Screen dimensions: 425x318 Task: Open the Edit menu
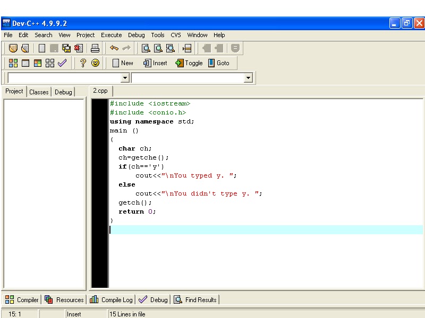click(23, 35)
